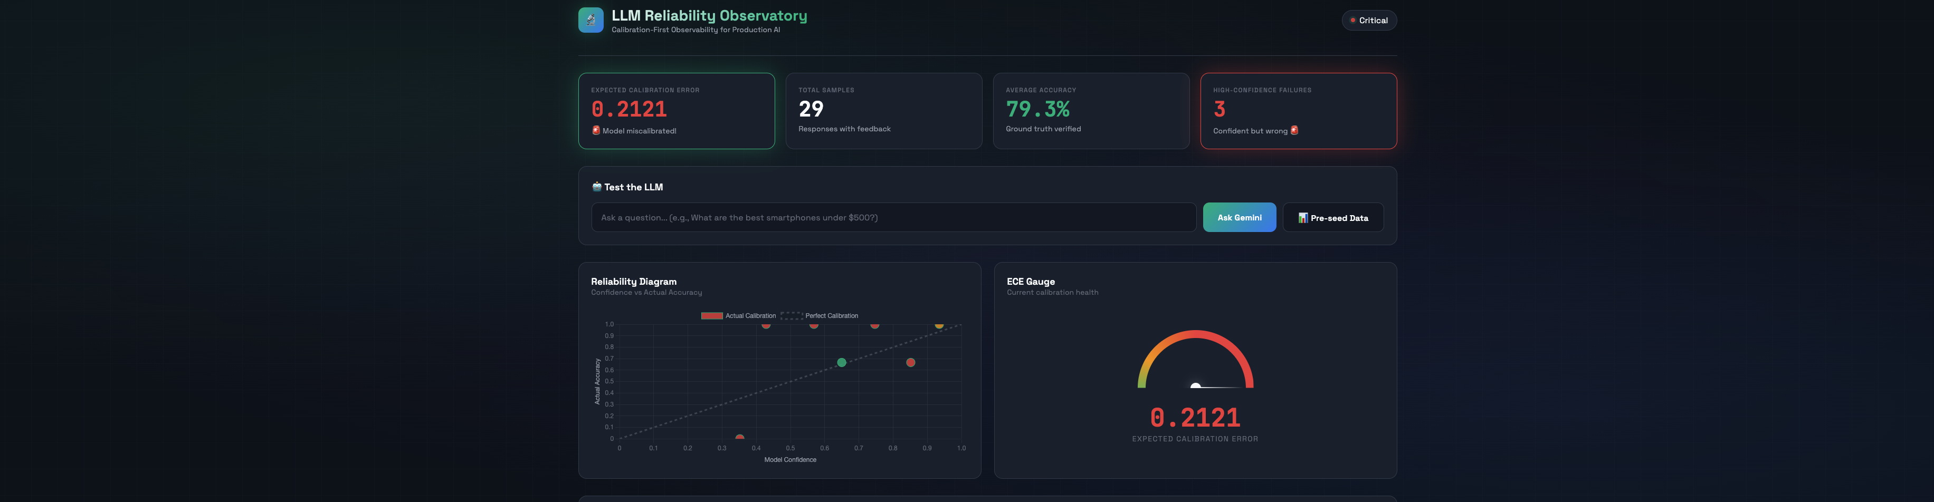Screen dimensions: 1934x502
Task: Click the "HIGH-CONFIDENCE FAILURES" card label
Action: point(1263,90)
